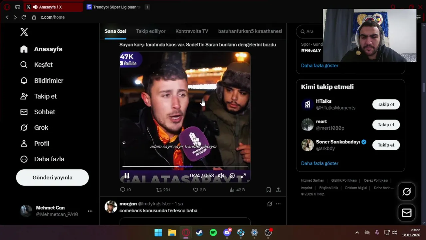
Task: Reply to the video post
Action: pos(125,190)
